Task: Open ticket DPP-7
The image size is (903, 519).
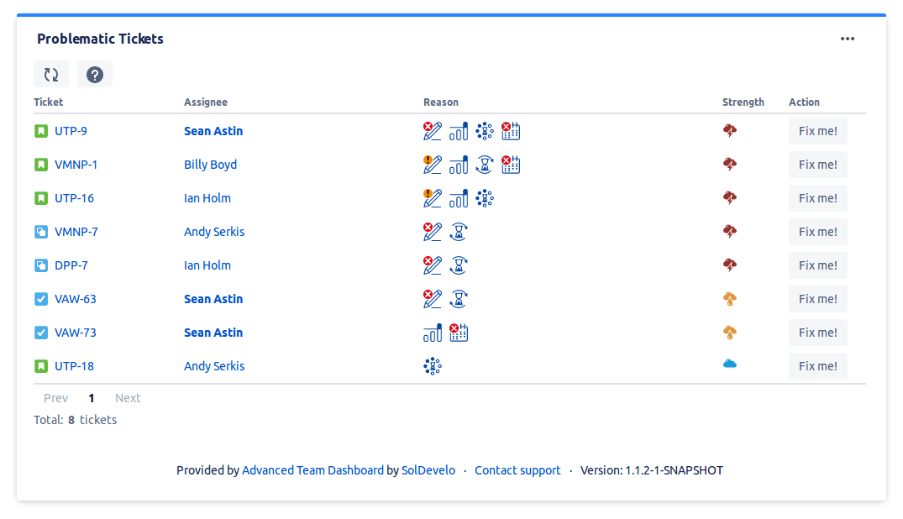Action: pyautogui.click(x=71, y=265)
